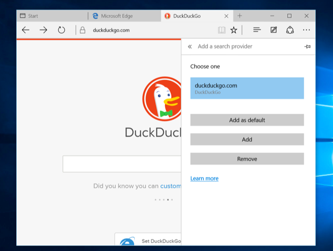
Task: Select duckduckgo.com search provider entry
Action: (x=247, y=88)
